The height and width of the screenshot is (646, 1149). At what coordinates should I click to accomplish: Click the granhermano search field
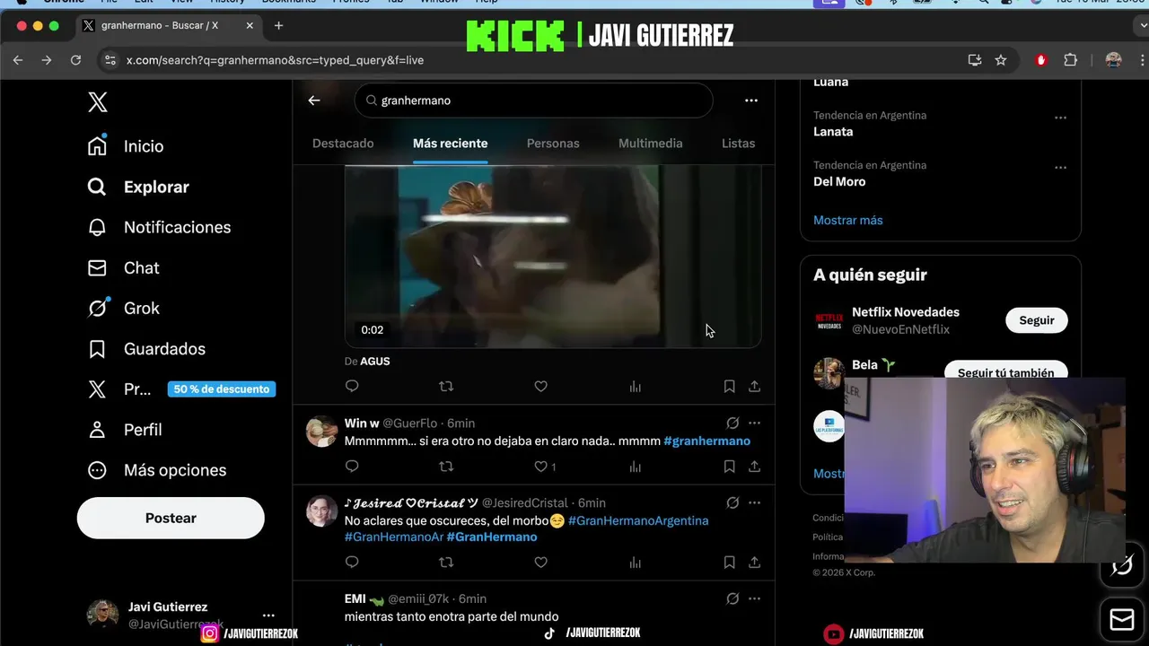tap(533, 100)
